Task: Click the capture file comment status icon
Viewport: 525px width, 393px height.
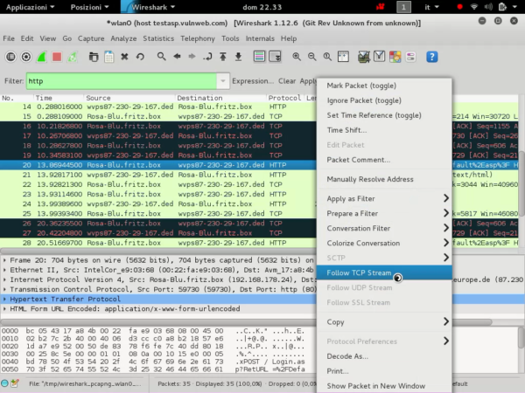Action: pyautogui.click(x=15, y=383)
